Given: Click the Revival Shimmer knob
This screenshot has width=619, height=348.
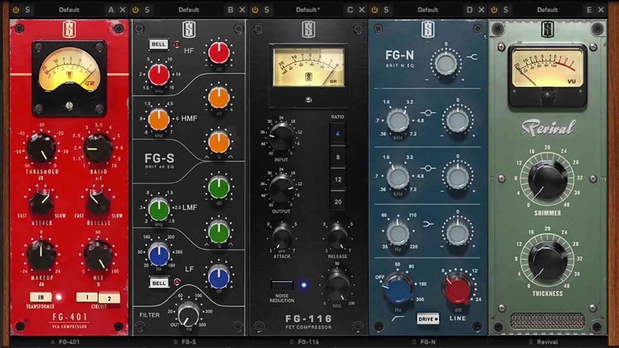Looking at the screenshot, I should click(x=547, y=179).
